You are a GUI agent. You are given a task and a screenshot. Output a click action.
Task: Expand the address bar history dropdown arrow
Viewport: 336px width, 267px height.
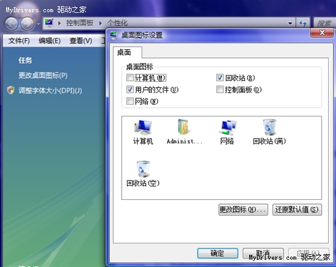point(290,23)
